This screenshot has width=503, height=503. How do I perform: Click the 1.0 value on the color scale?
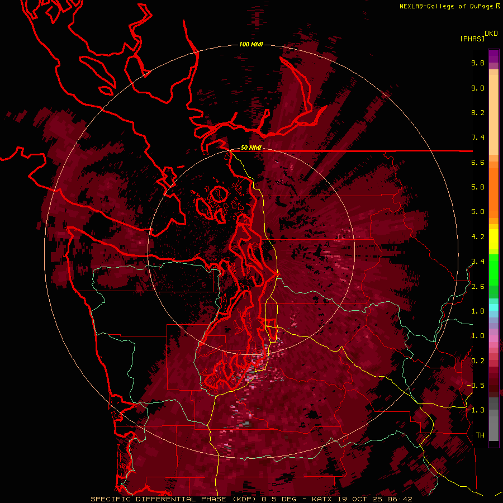pos(478,336)
